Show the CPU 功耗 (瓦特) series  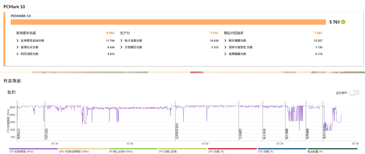183,150
